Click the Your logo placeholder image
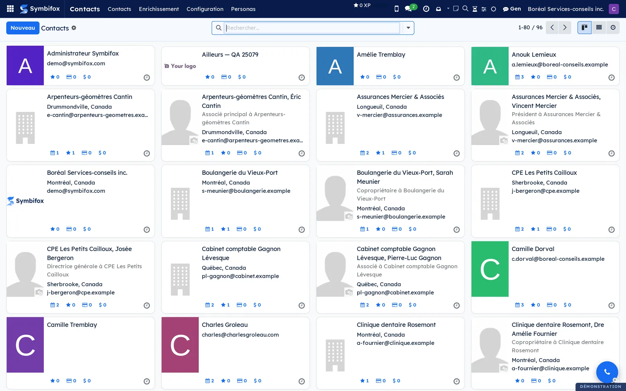 (x=180, y=66)
